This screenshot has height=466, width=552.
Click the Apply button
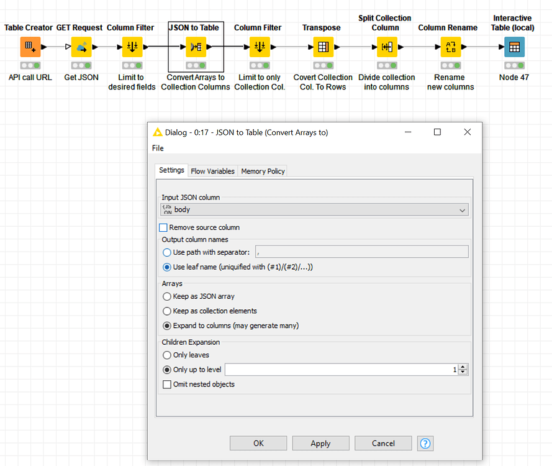coord(320,443)
